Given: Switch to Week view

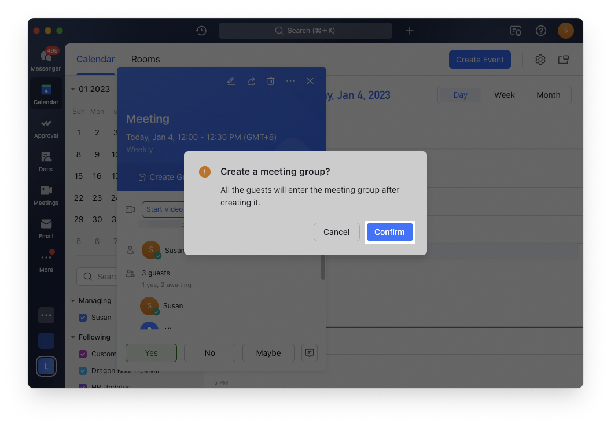Looking at the screenshot, I should click(504, 95).
